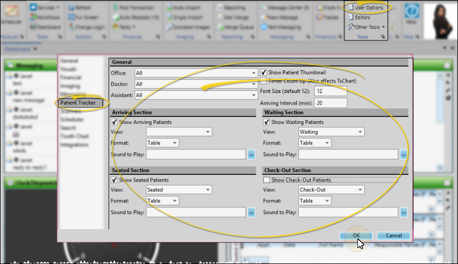458x264 pixels.
Task: Click the Font Size input field
Action: point(330,91)
